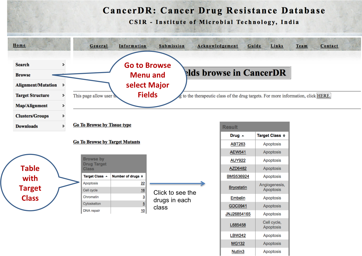The height and width of the screenshot is (256, 362).
Task: Expand the Downloads submenu arrow
Action: (x=63, y=126)
